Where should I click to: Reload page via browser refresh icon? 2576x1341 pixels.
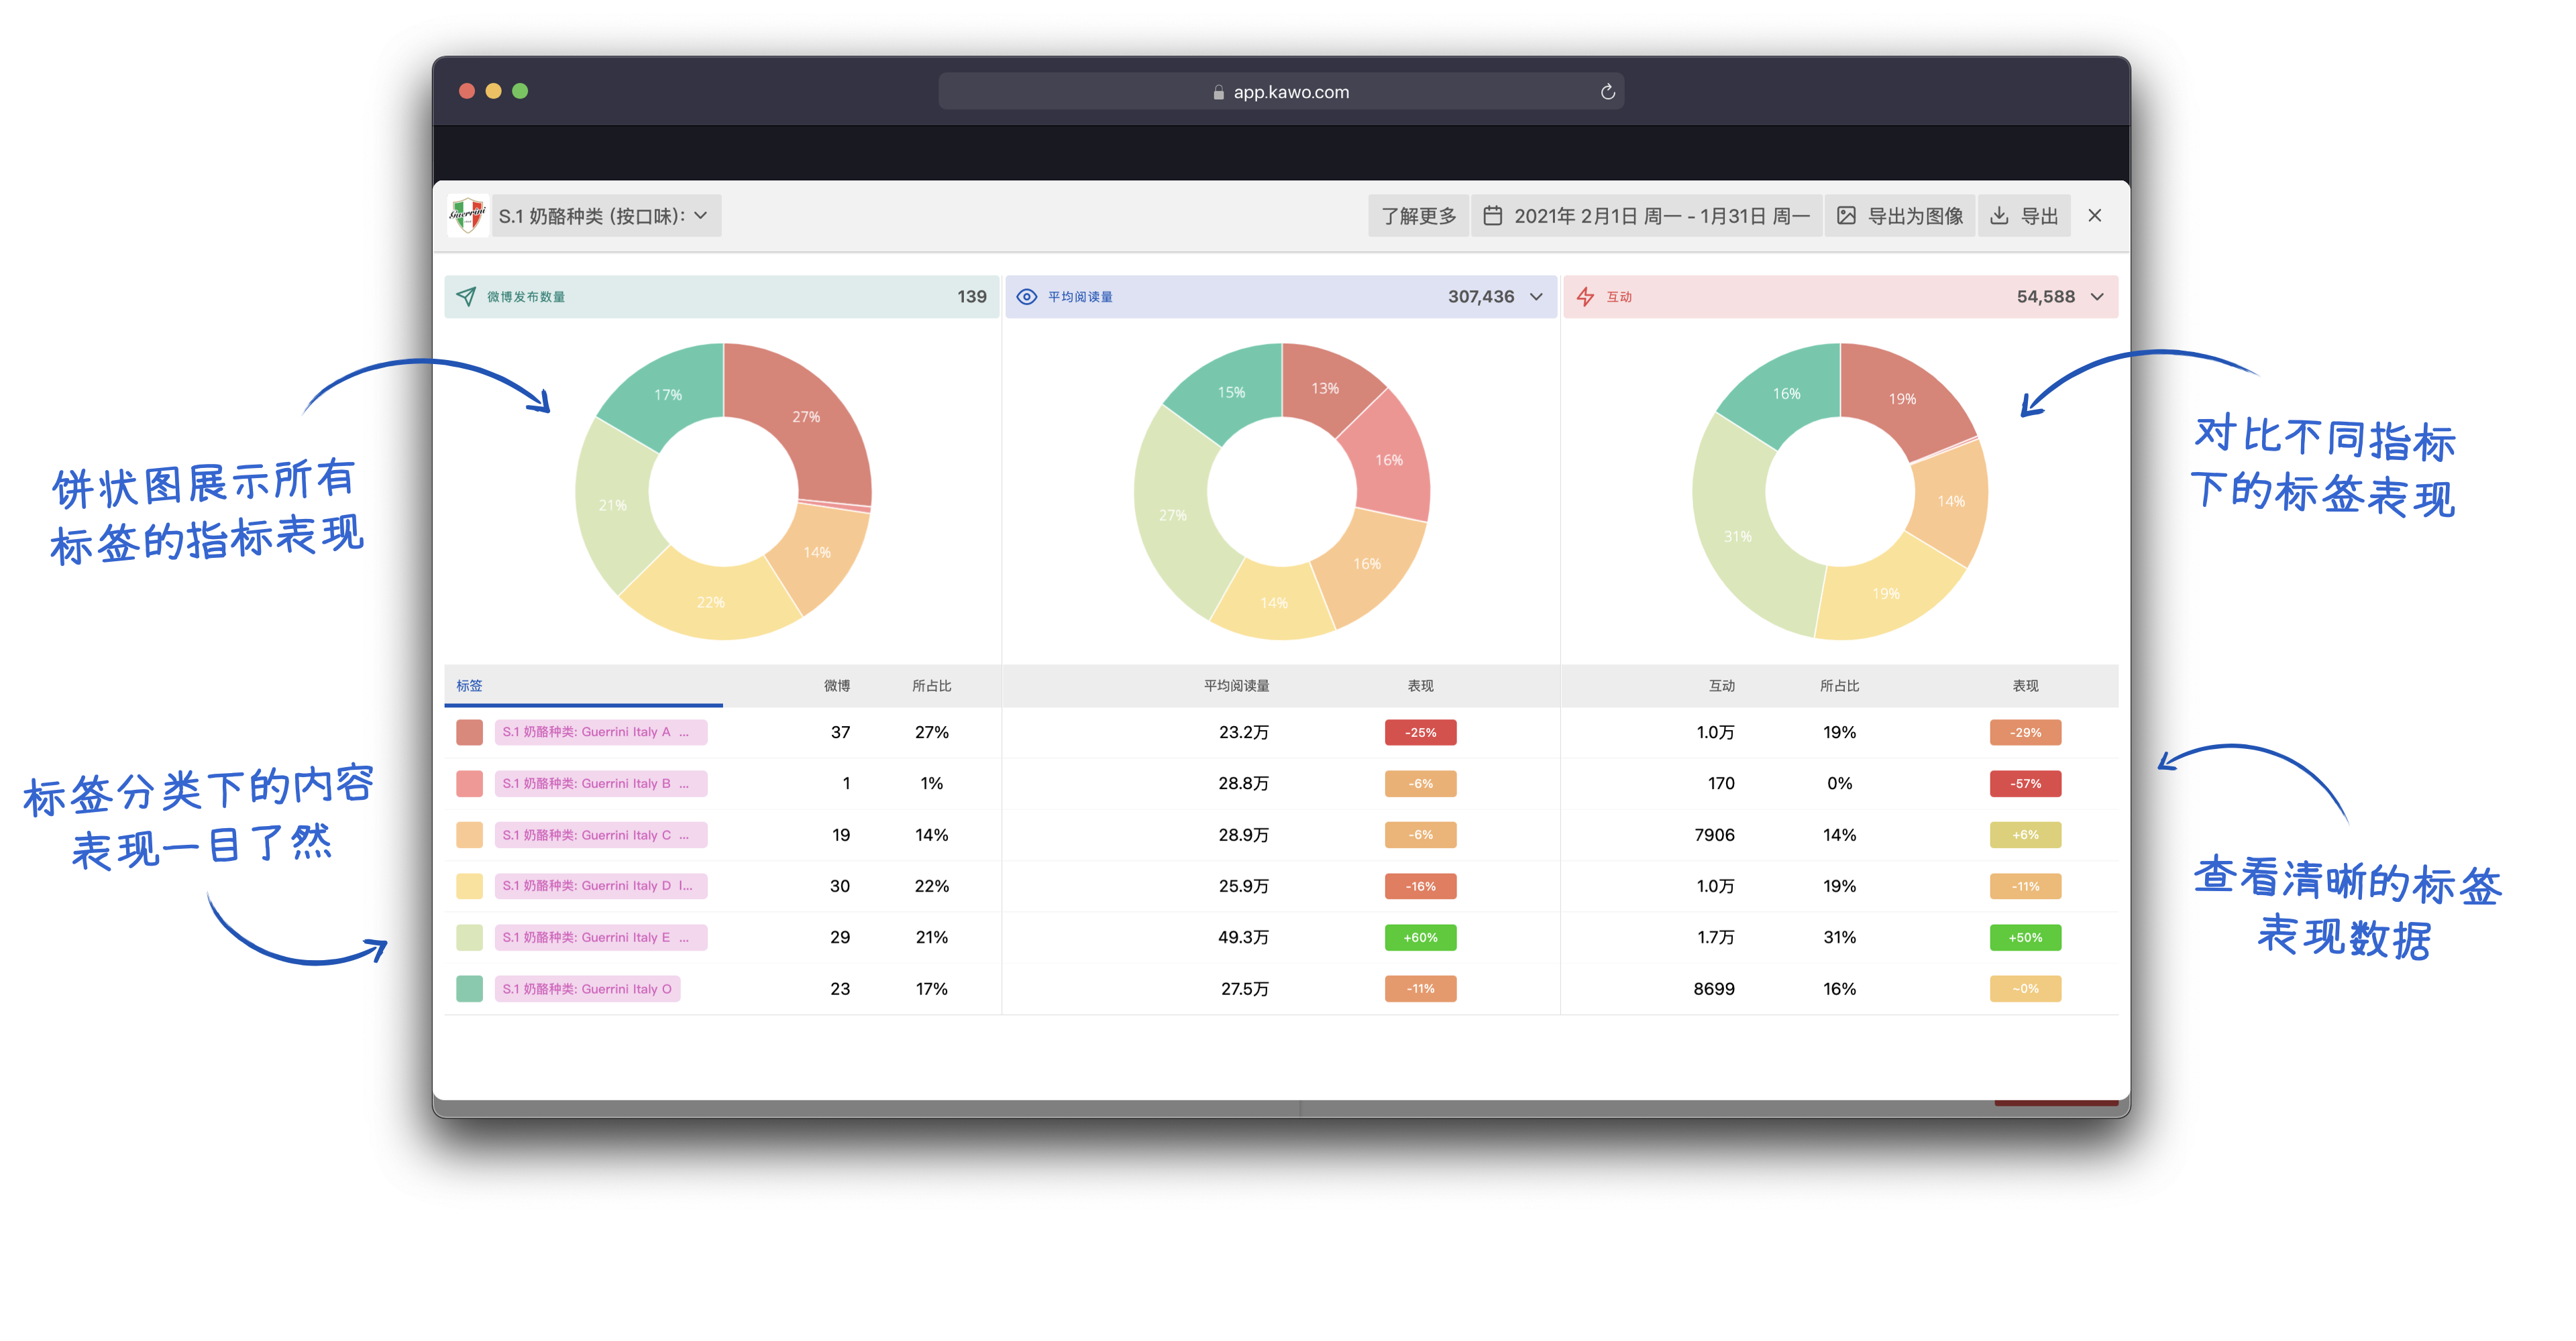tap(1607, 92)
